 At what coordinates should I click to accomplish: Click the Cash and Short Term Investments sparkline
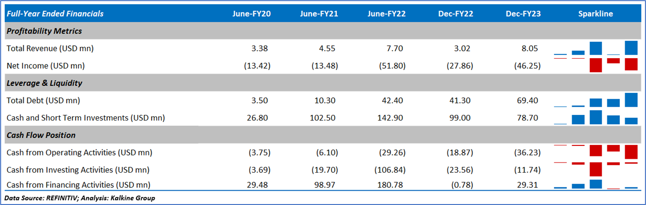[x=595, y=117]
